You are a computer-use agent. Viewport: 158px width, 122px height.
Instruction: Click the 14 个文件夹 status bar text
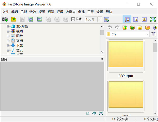click(120, 119)
